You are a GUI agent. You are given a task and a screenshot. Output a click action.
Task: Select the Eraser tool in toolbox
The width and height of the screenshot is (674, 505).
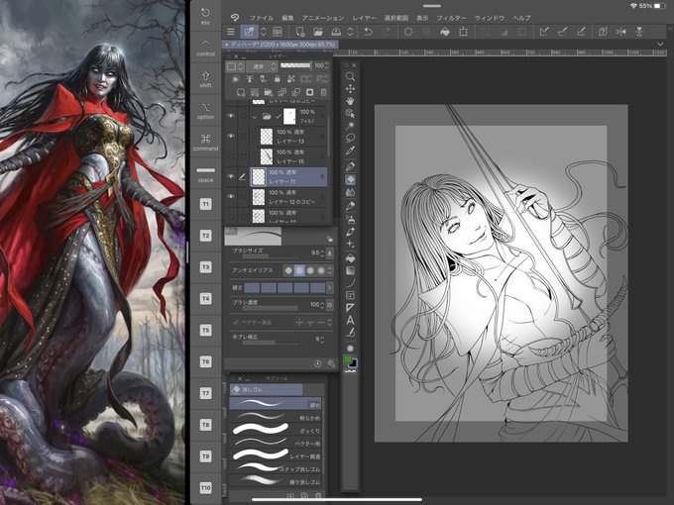tap(350, 179)
